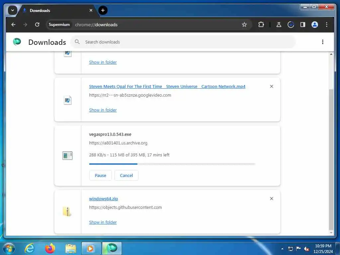340x255 pixels.
Task: Click the Search downloads field
Action: [183, 42]
